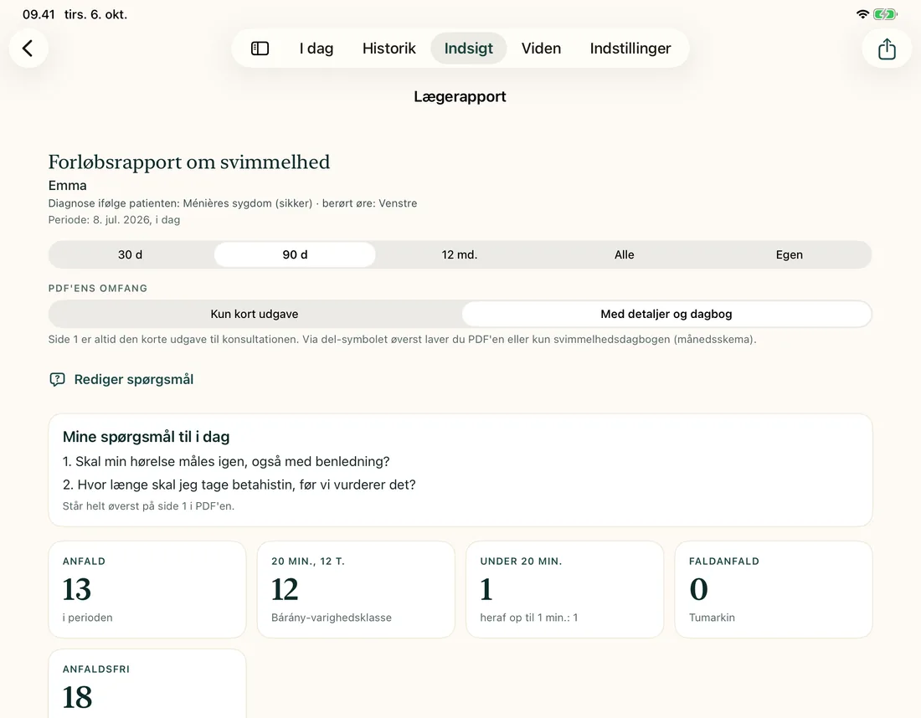Screen dimensions: 921x718
Task: Select Med detaljer og dagbog option
Action: pos(666,314)
